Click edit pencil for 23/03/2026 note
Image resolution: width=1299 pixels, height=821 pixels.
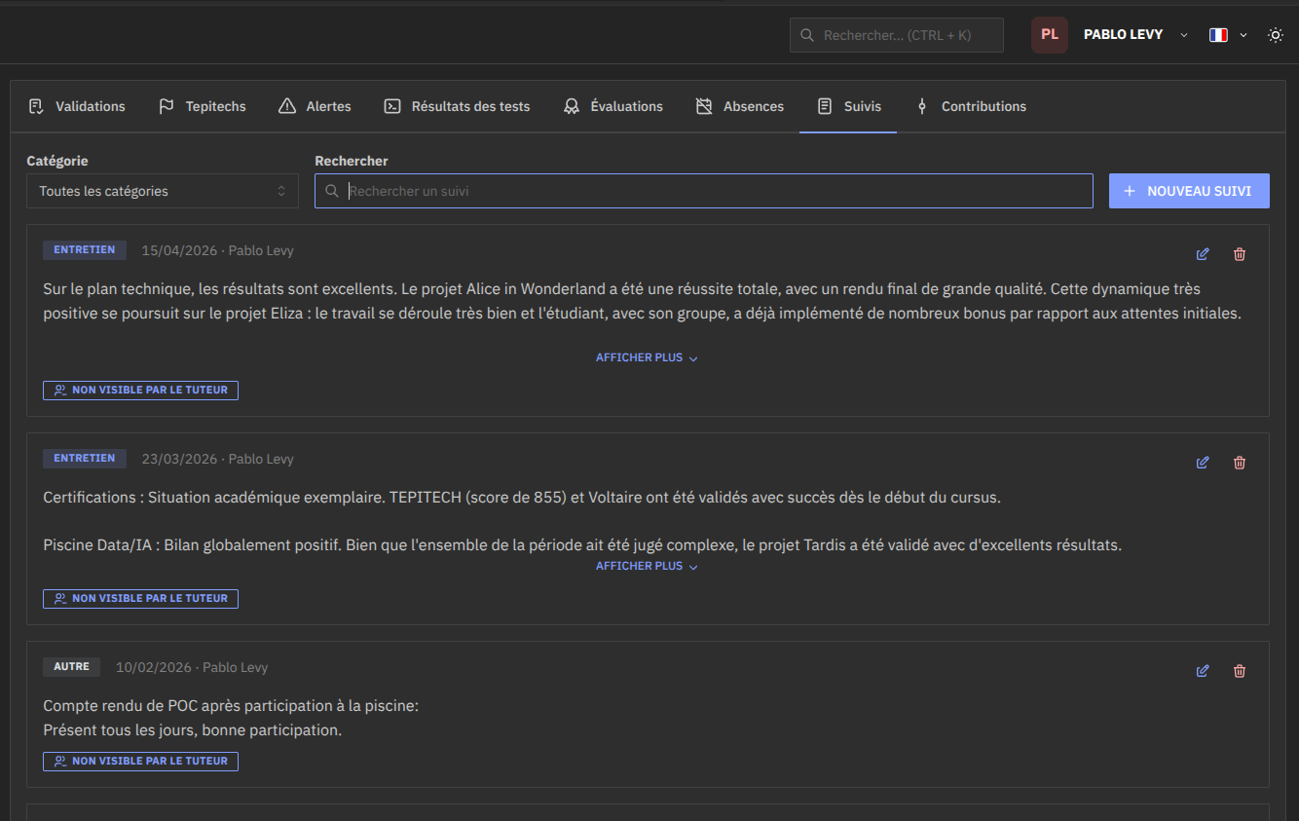click(x=1203, y=463)
